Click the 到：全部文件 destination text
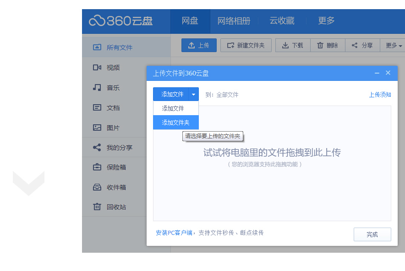 click(222, 95)
